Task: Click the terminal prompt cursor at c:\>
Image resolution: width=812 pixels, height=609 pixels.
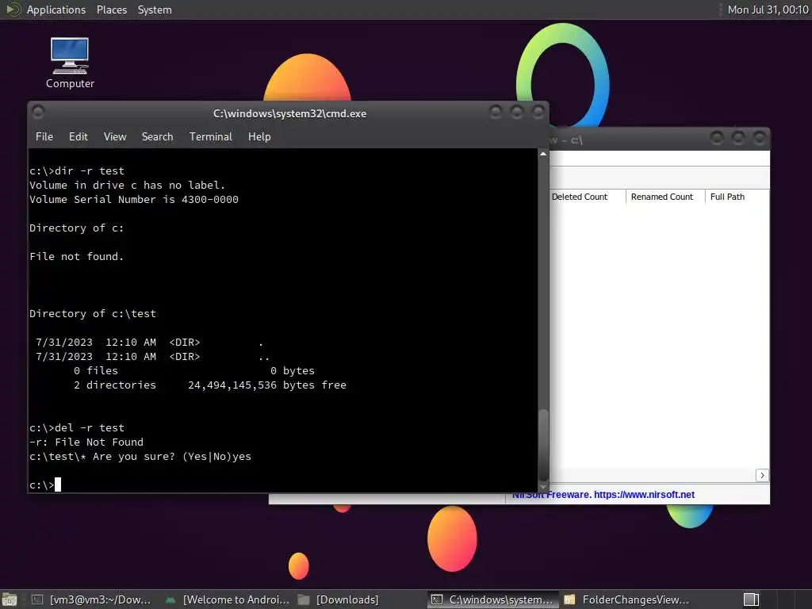Action: [57, 485]
